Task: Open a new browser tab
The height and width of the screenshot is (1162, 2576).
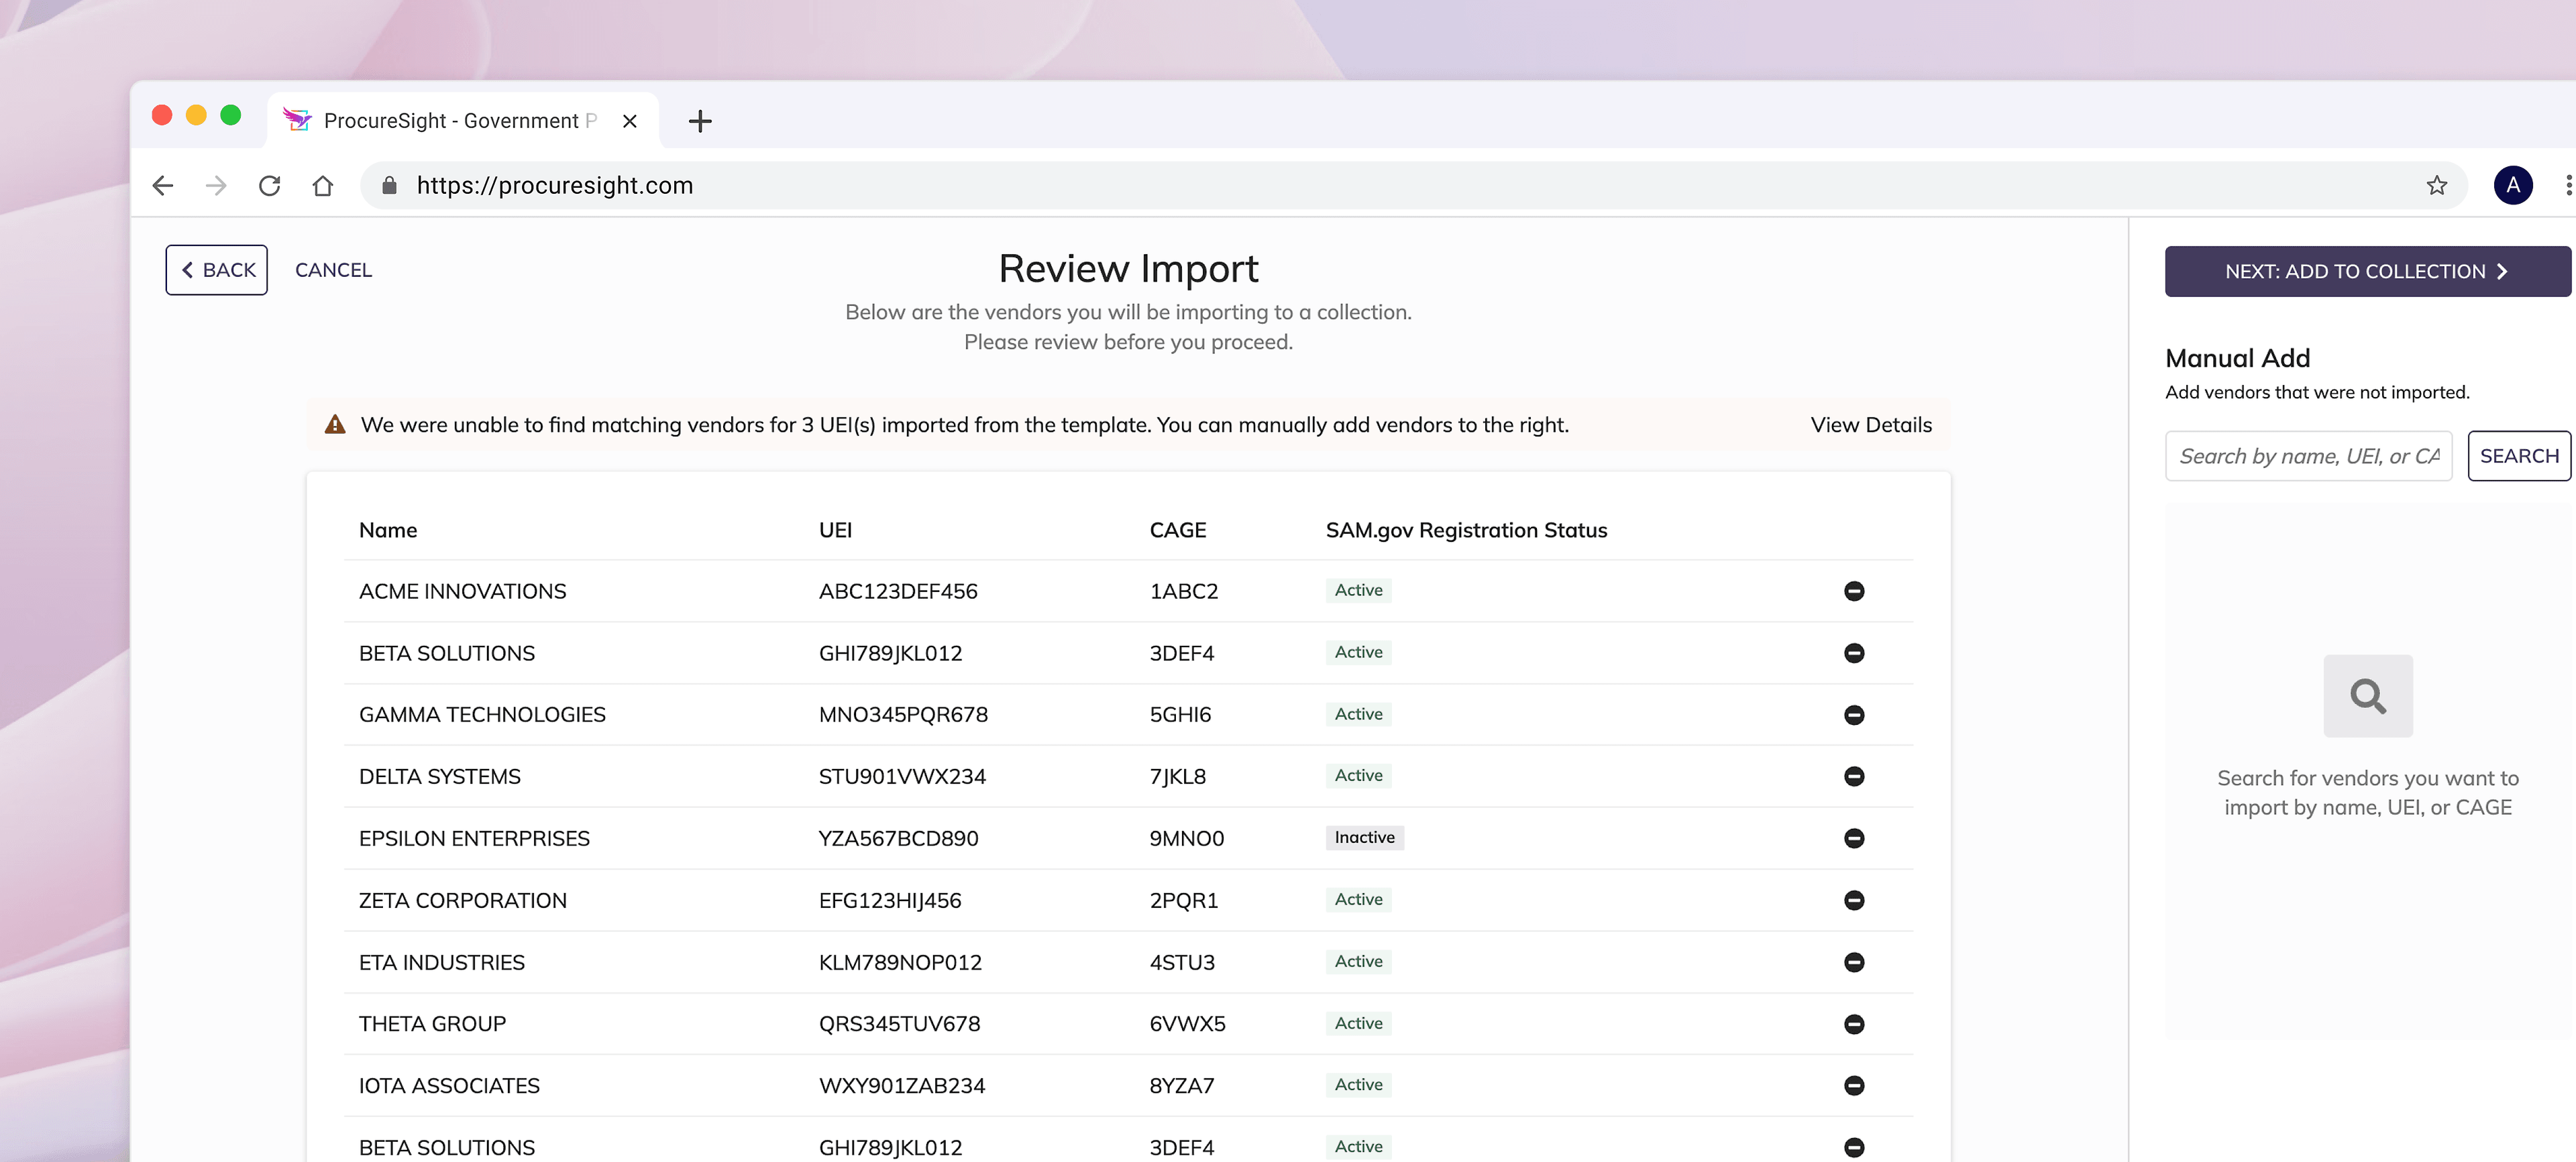Action: (x=700, y=121)
